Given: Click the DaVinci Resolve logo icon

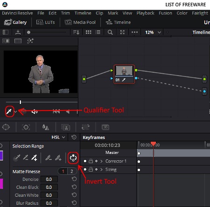Looking at the screenshot, I should click(x=5, y=5).
